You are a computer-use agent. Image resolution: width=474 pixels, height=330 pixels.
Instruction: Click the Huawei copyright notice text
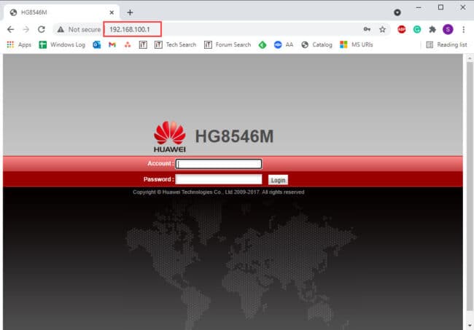point(218,192)
